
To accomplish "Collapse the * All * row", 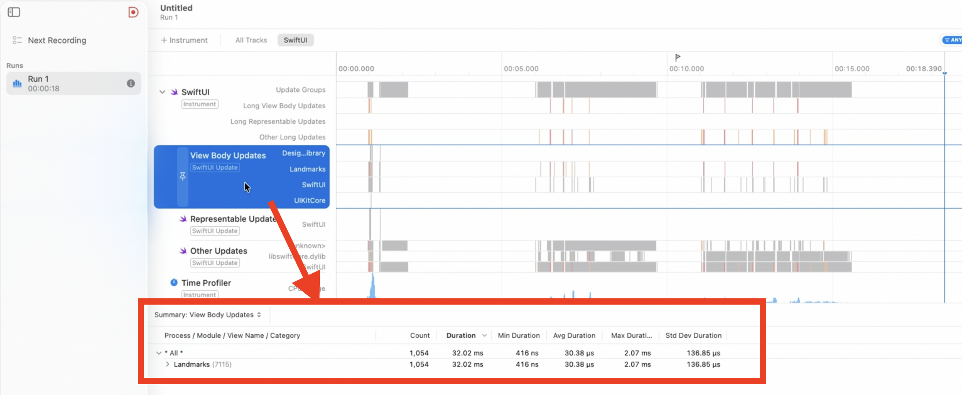I will (x=159, y=353).
